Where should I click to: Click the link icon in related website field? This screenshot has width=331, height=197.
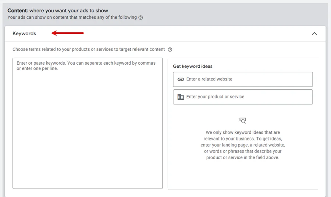pos(181,79)
